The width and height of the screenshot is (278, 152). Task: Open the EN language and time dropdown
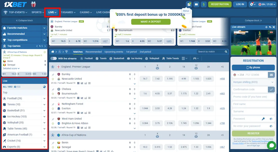(266, 4)
